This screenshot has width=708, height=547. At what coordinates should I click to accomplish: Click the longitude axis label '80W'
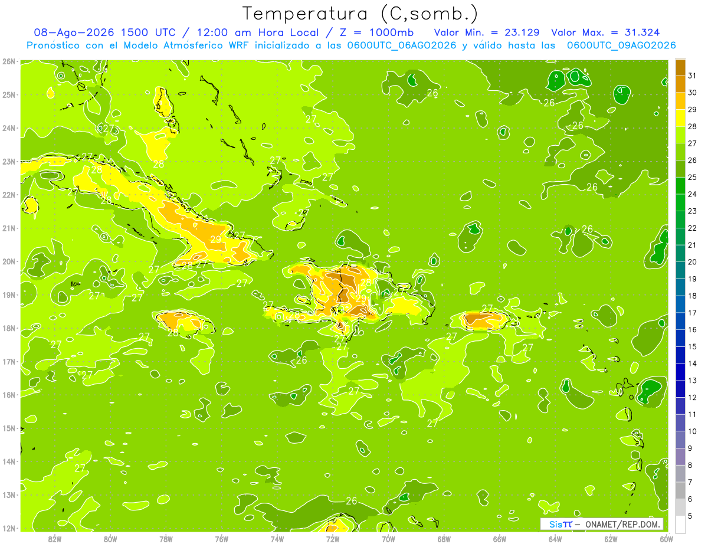pyautogui.click(x=110, y=539)
